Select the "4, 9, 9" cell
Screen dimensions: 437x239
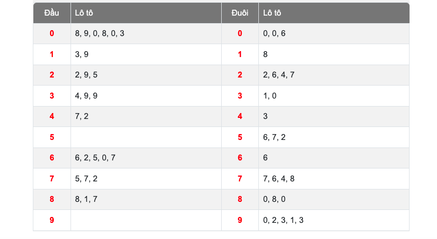[86, 96]
